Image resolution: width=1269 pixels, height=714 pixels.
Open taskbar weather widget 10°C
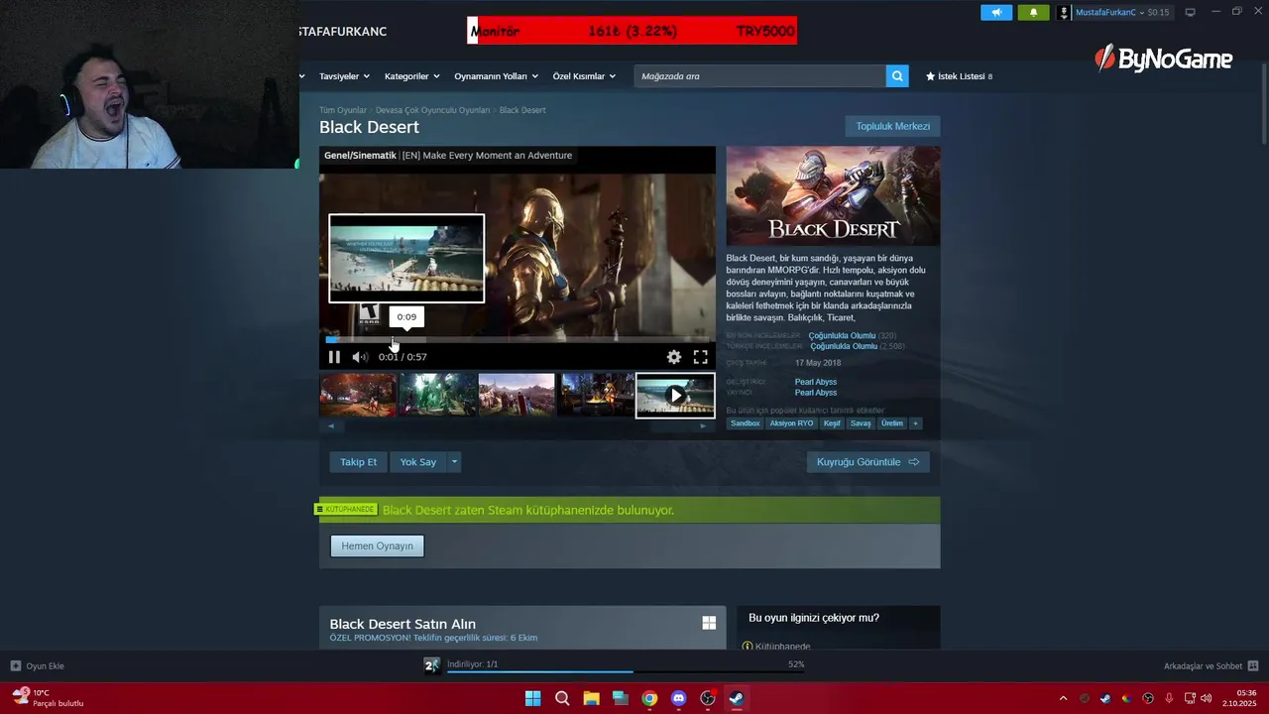coord(48,698)
